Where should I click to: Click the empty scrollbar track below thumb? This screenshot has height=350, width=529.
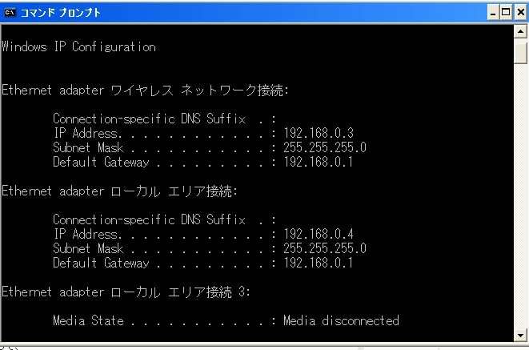521,200
